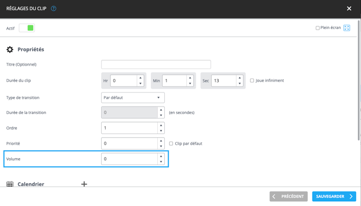361x206 pixels.
Task: Click the Calendrier calendar icon
Action: [10, 184]
